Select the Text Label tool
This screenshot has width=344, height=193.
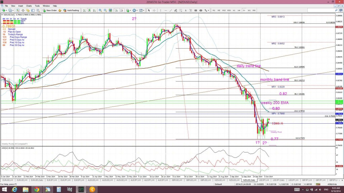tap(191, 10)
